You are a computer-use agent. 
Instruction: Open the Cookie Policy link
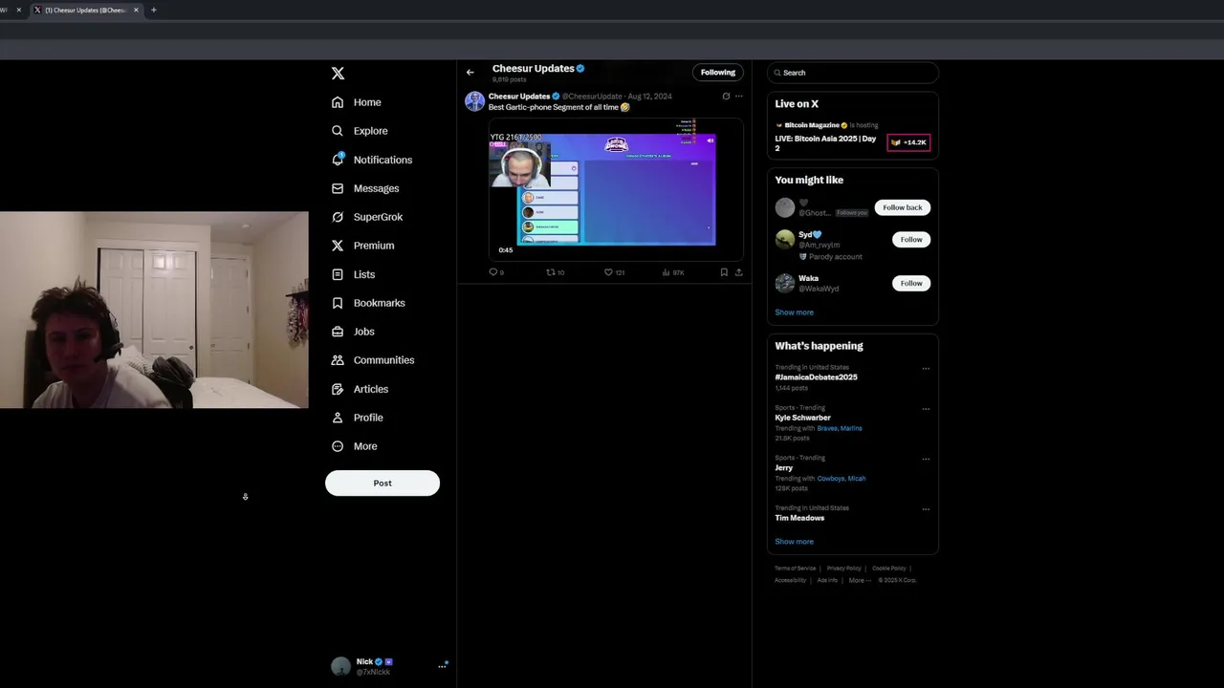889,569
